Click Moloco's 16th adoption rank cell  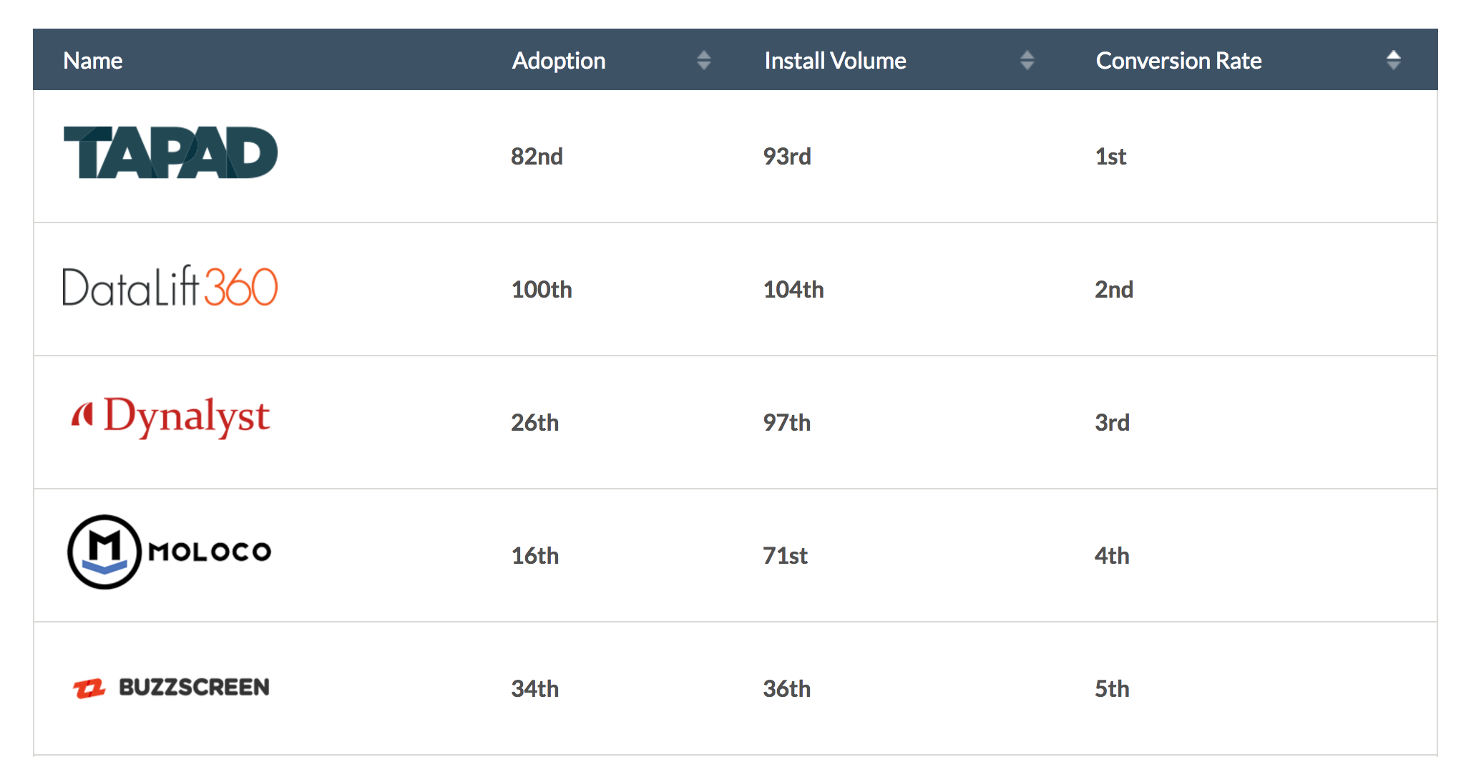point(534,556)
